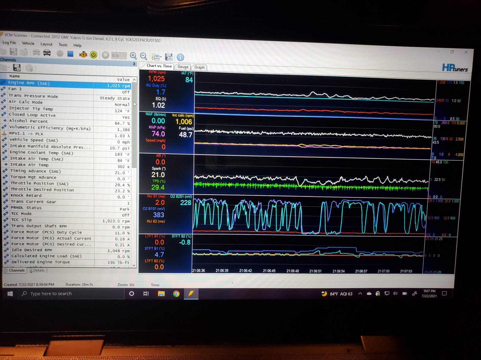The height and width of the screenshot is (360, 481).
Task: Click the save channel config icon
Action: 17,67
